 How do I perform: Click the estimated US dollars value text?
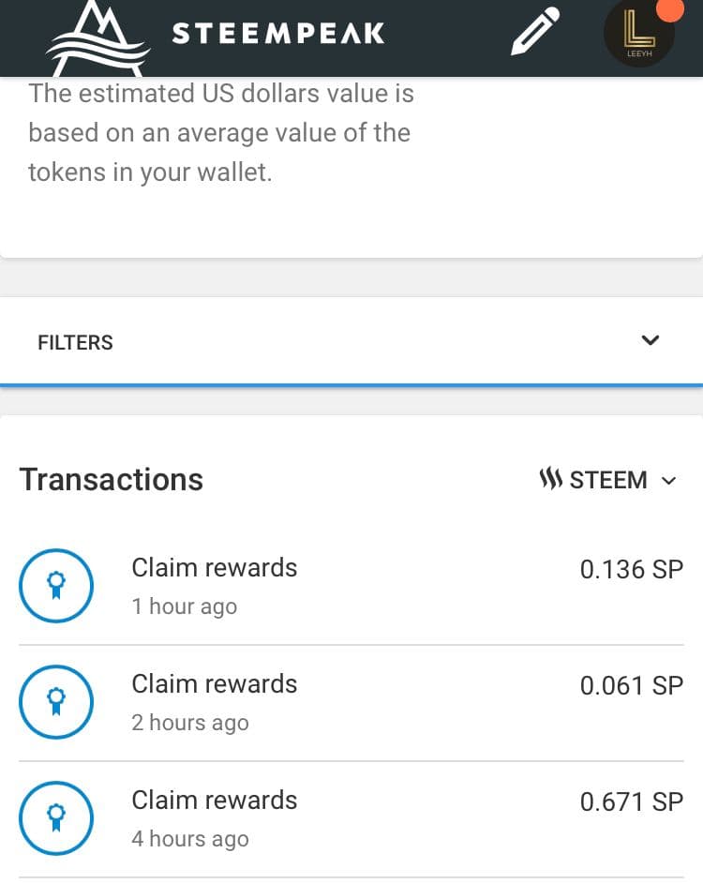point(220,133)
